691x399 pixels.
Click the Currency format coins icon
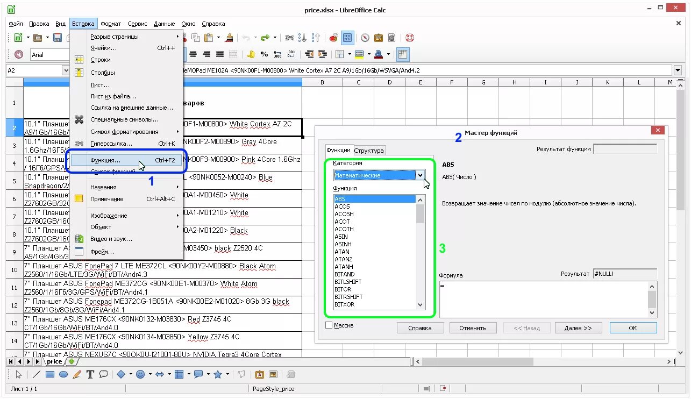click(x=251, y=54)
